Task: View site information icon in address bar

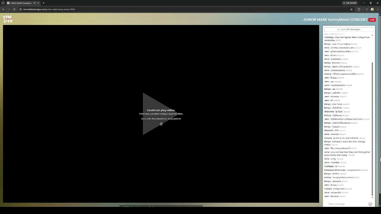Action: [21, 9]
